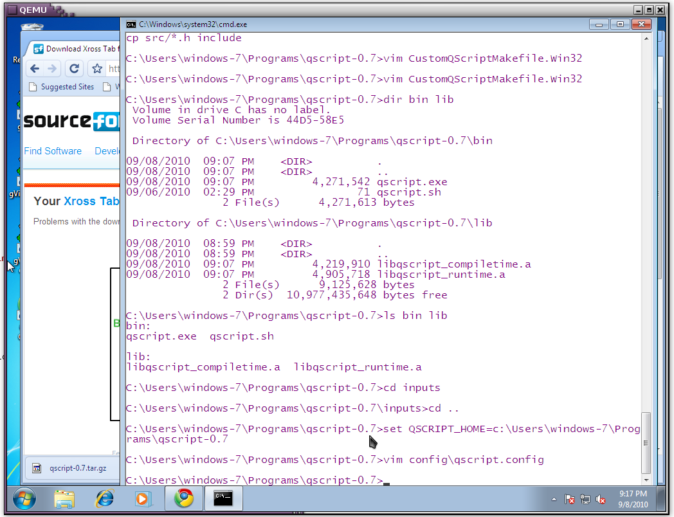Screen dimensions: 674x517
Task: Click the Find Software link
Action: (53, 151)
